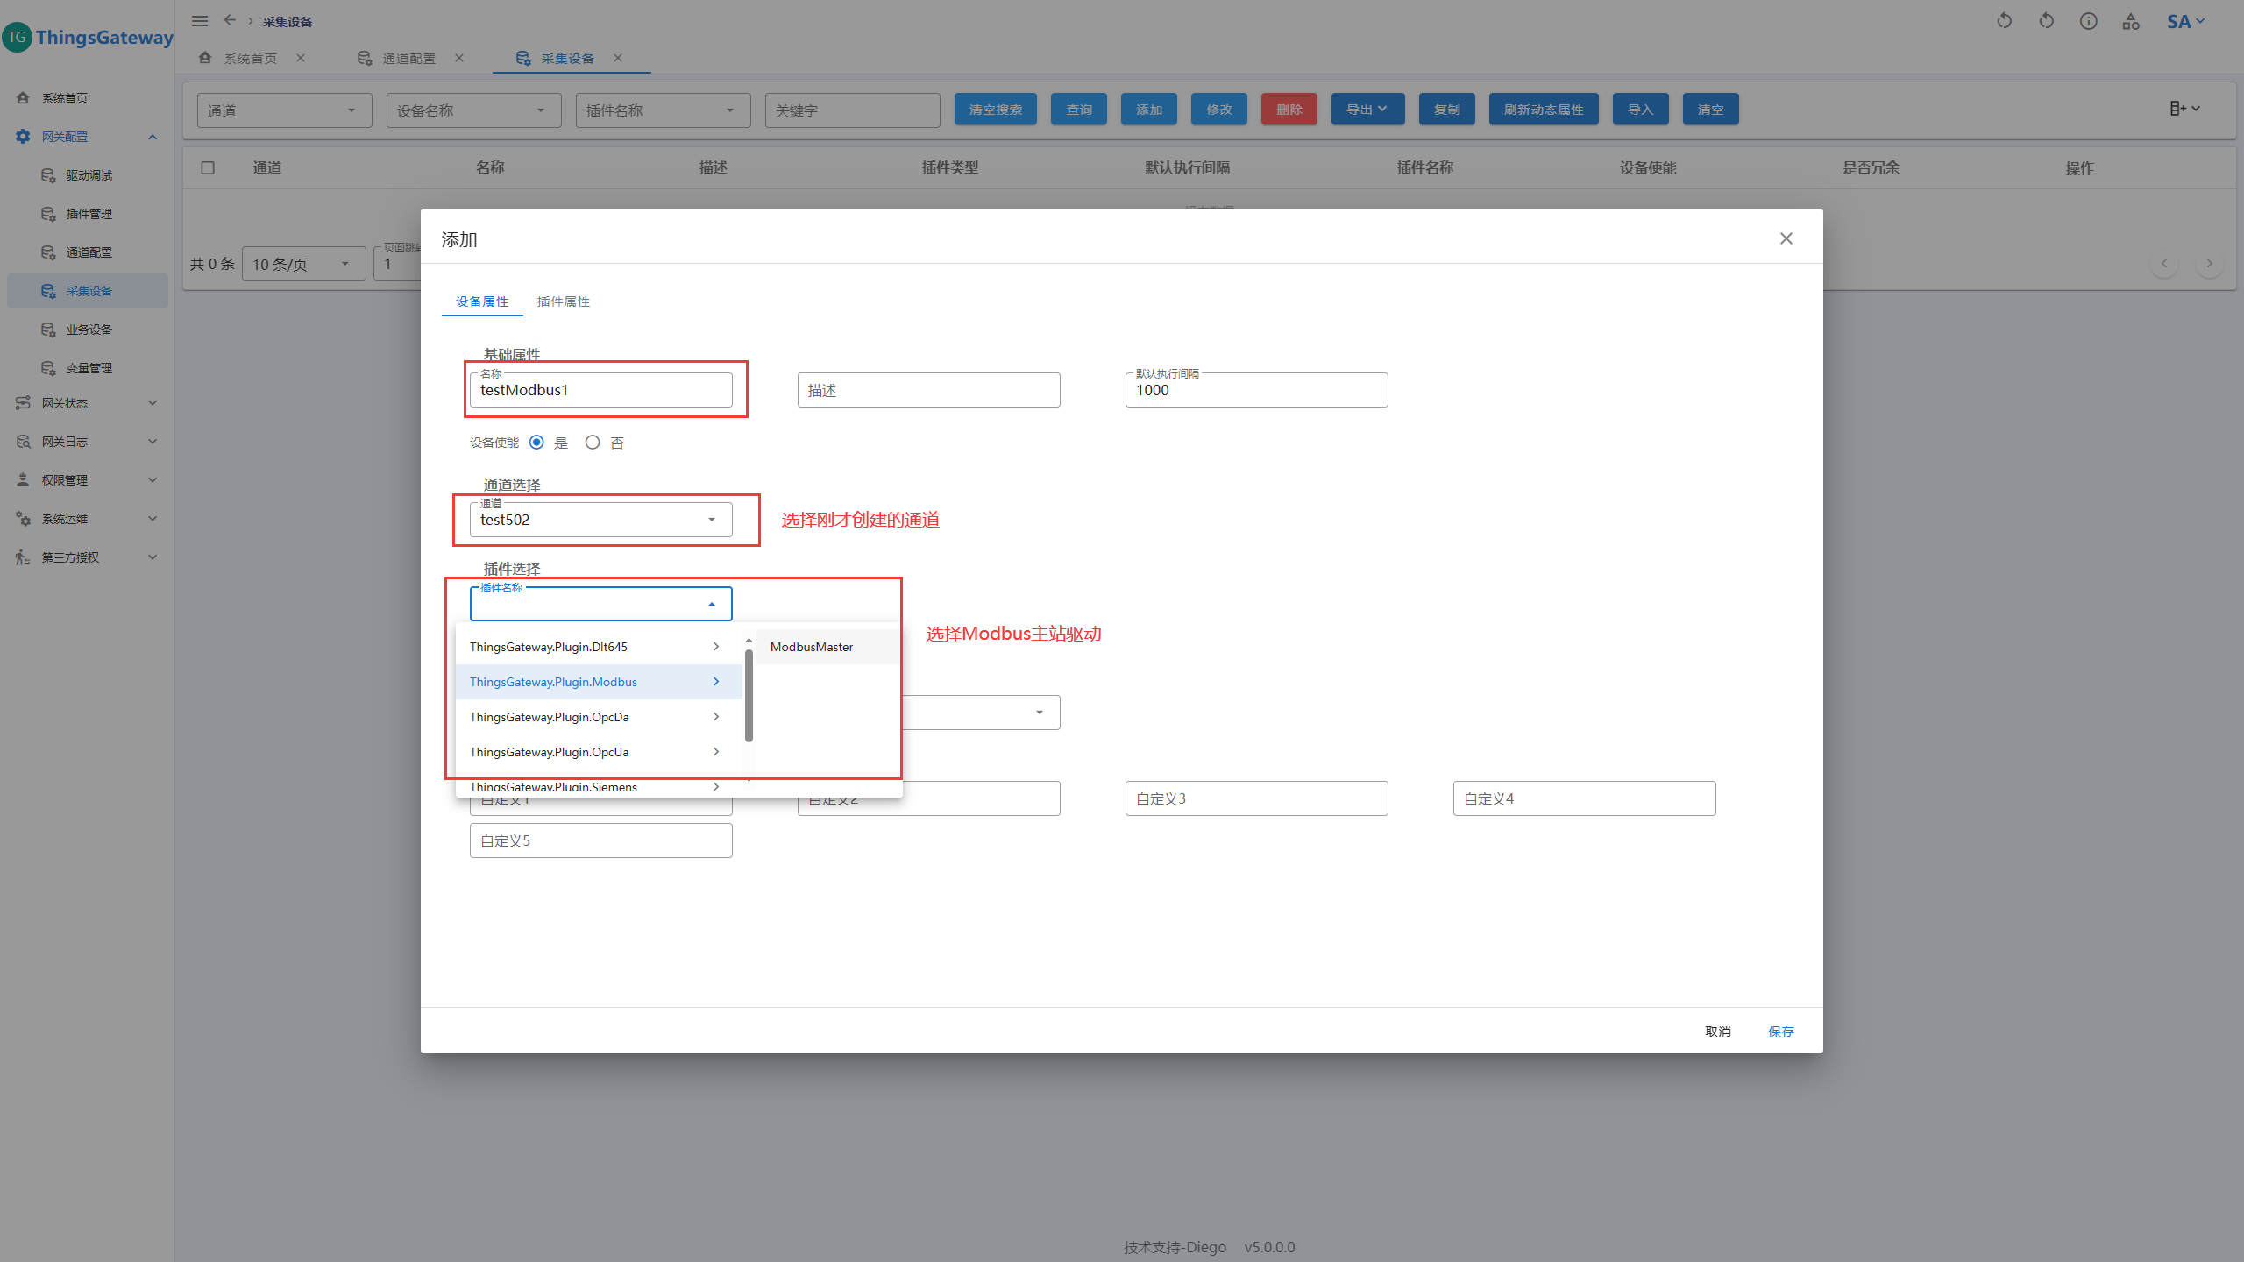The height and width of the screenshot is (1262, 2244).
Task: Open the 通道 test502 dropdown
Action: [600, 520]
